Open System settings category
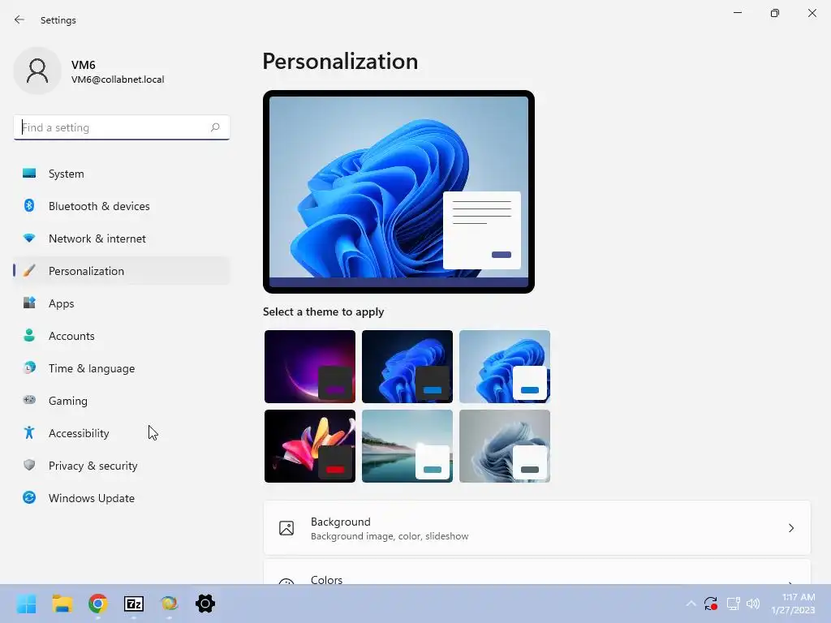This screenshot has width=831, height=623. 122,174
